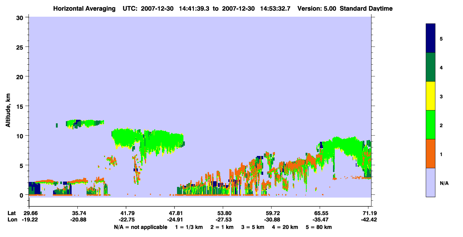
Task: Click the 'Standard Daytime' title text
Action: click(366, 9)
